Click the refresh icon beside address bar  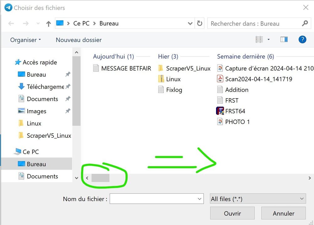click(x=199, y=23)
